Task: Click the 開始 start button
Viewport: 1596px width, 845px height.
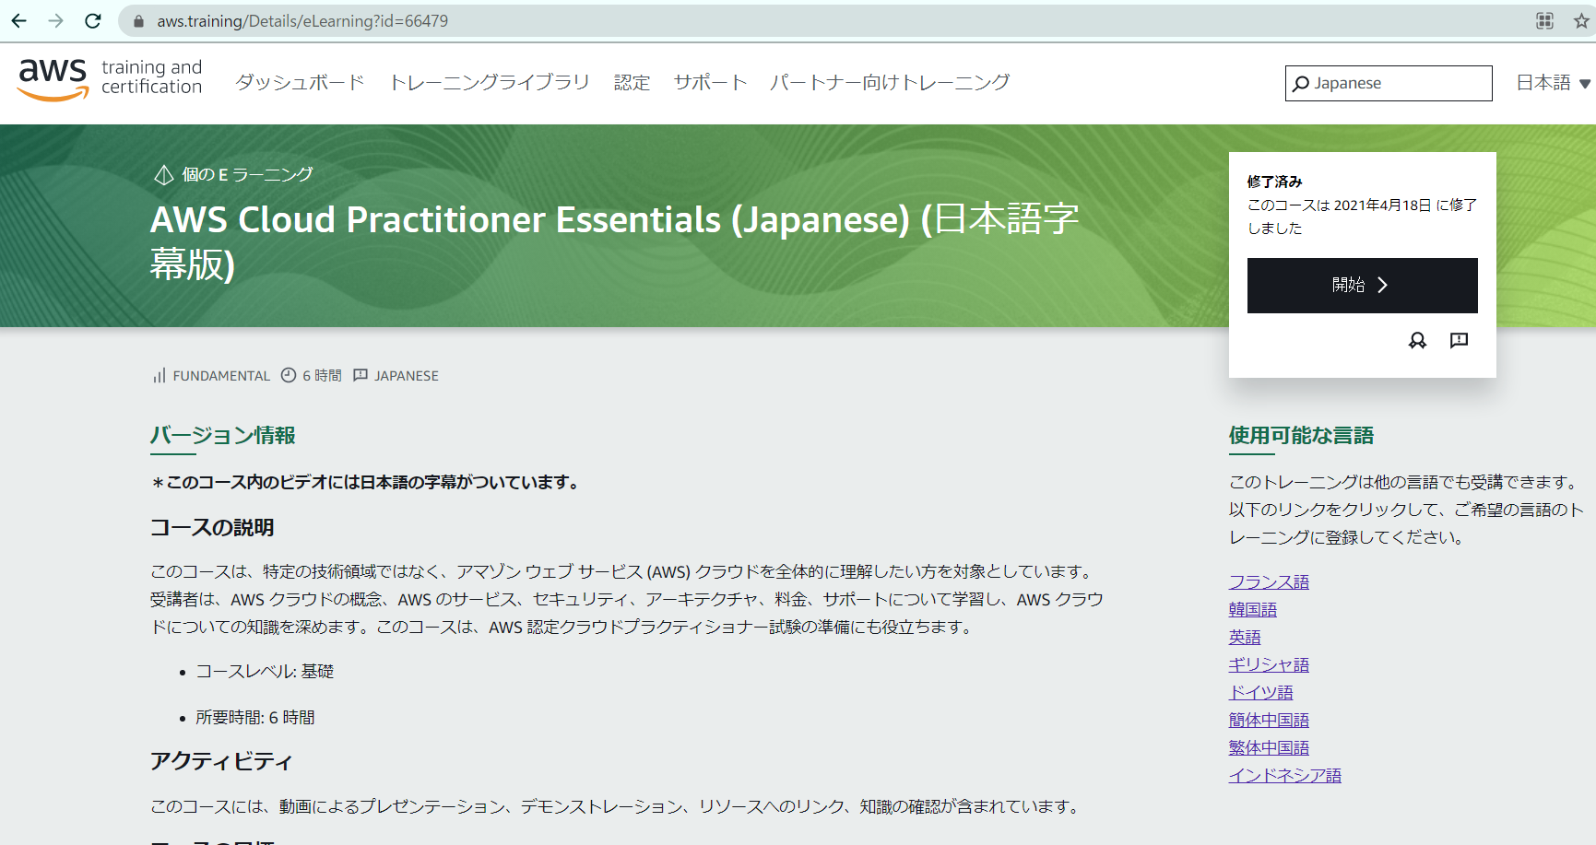Action: pos(1363,286)
